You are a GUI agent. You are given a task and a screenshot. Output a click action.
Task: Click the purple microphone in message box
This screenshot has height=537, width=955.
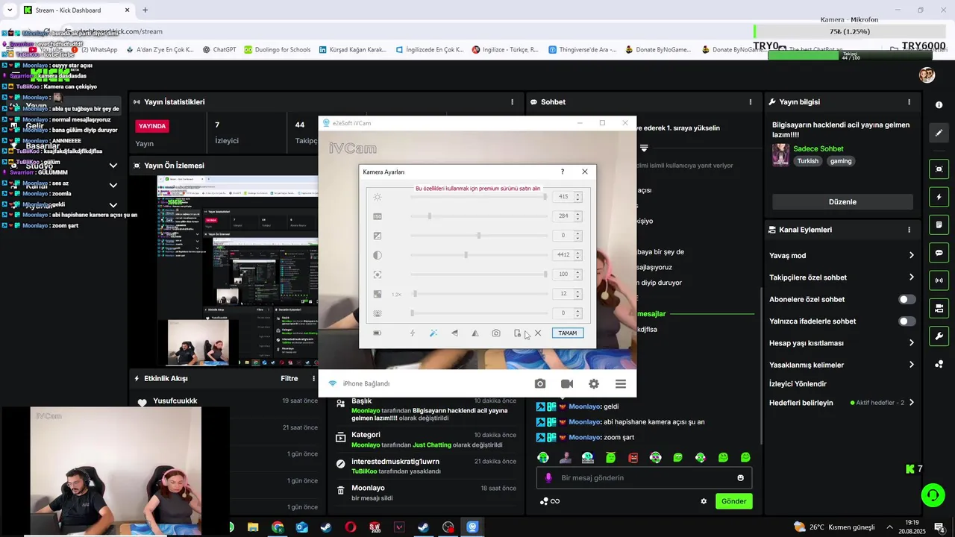pos(548,478)
